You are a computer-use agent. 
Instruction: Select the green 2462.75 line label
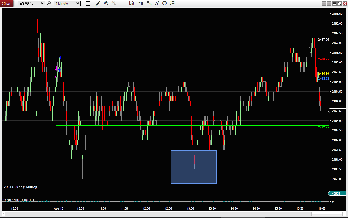[x=324, y=127]
